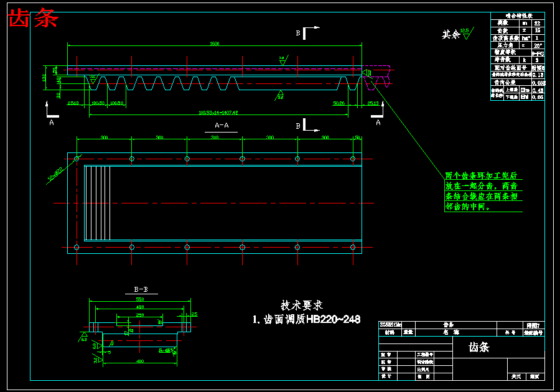The height and width of the screenshot is (392, 560).
Task: Click the 490 dimension in B-B view
Action: tap(139, 307)
